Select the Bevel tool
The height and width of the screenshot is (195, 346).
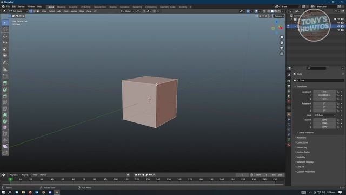pos(5,96)
